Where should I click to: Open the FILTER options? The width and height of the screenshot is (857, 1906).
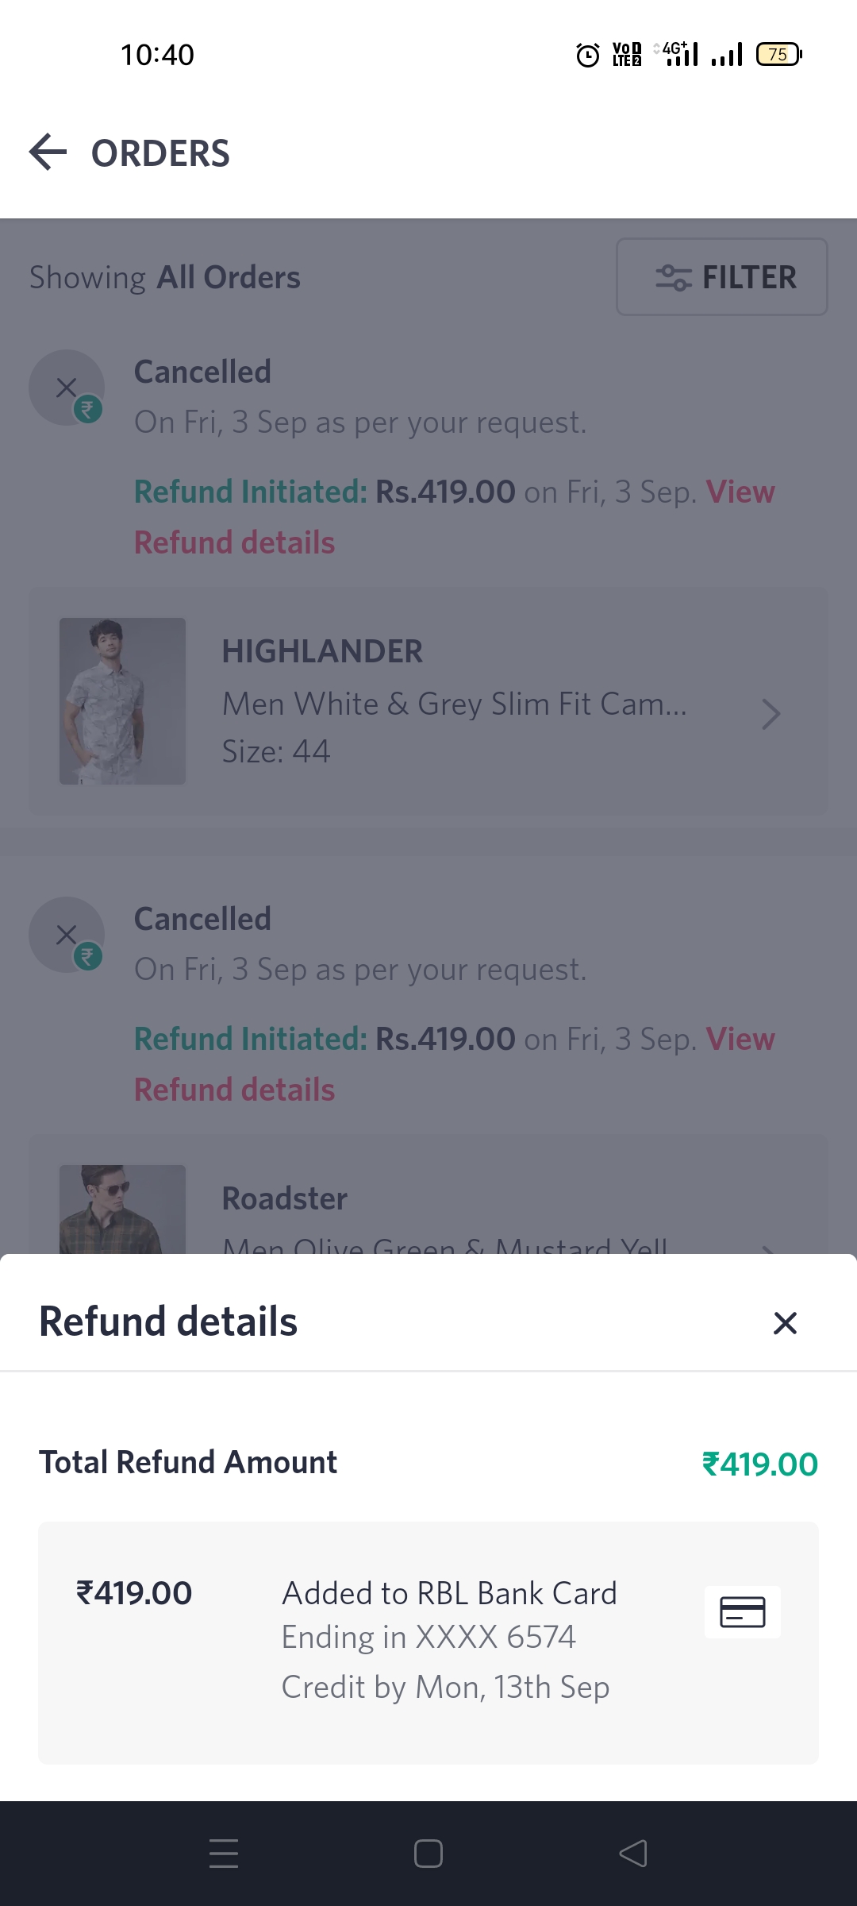[x=722, y=277]
